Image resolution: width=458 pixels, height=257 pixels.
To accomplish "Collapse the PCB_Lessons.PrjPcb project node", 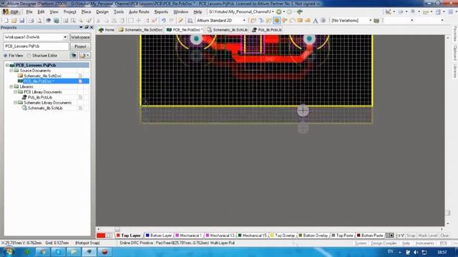I will (x=7, y=65).
